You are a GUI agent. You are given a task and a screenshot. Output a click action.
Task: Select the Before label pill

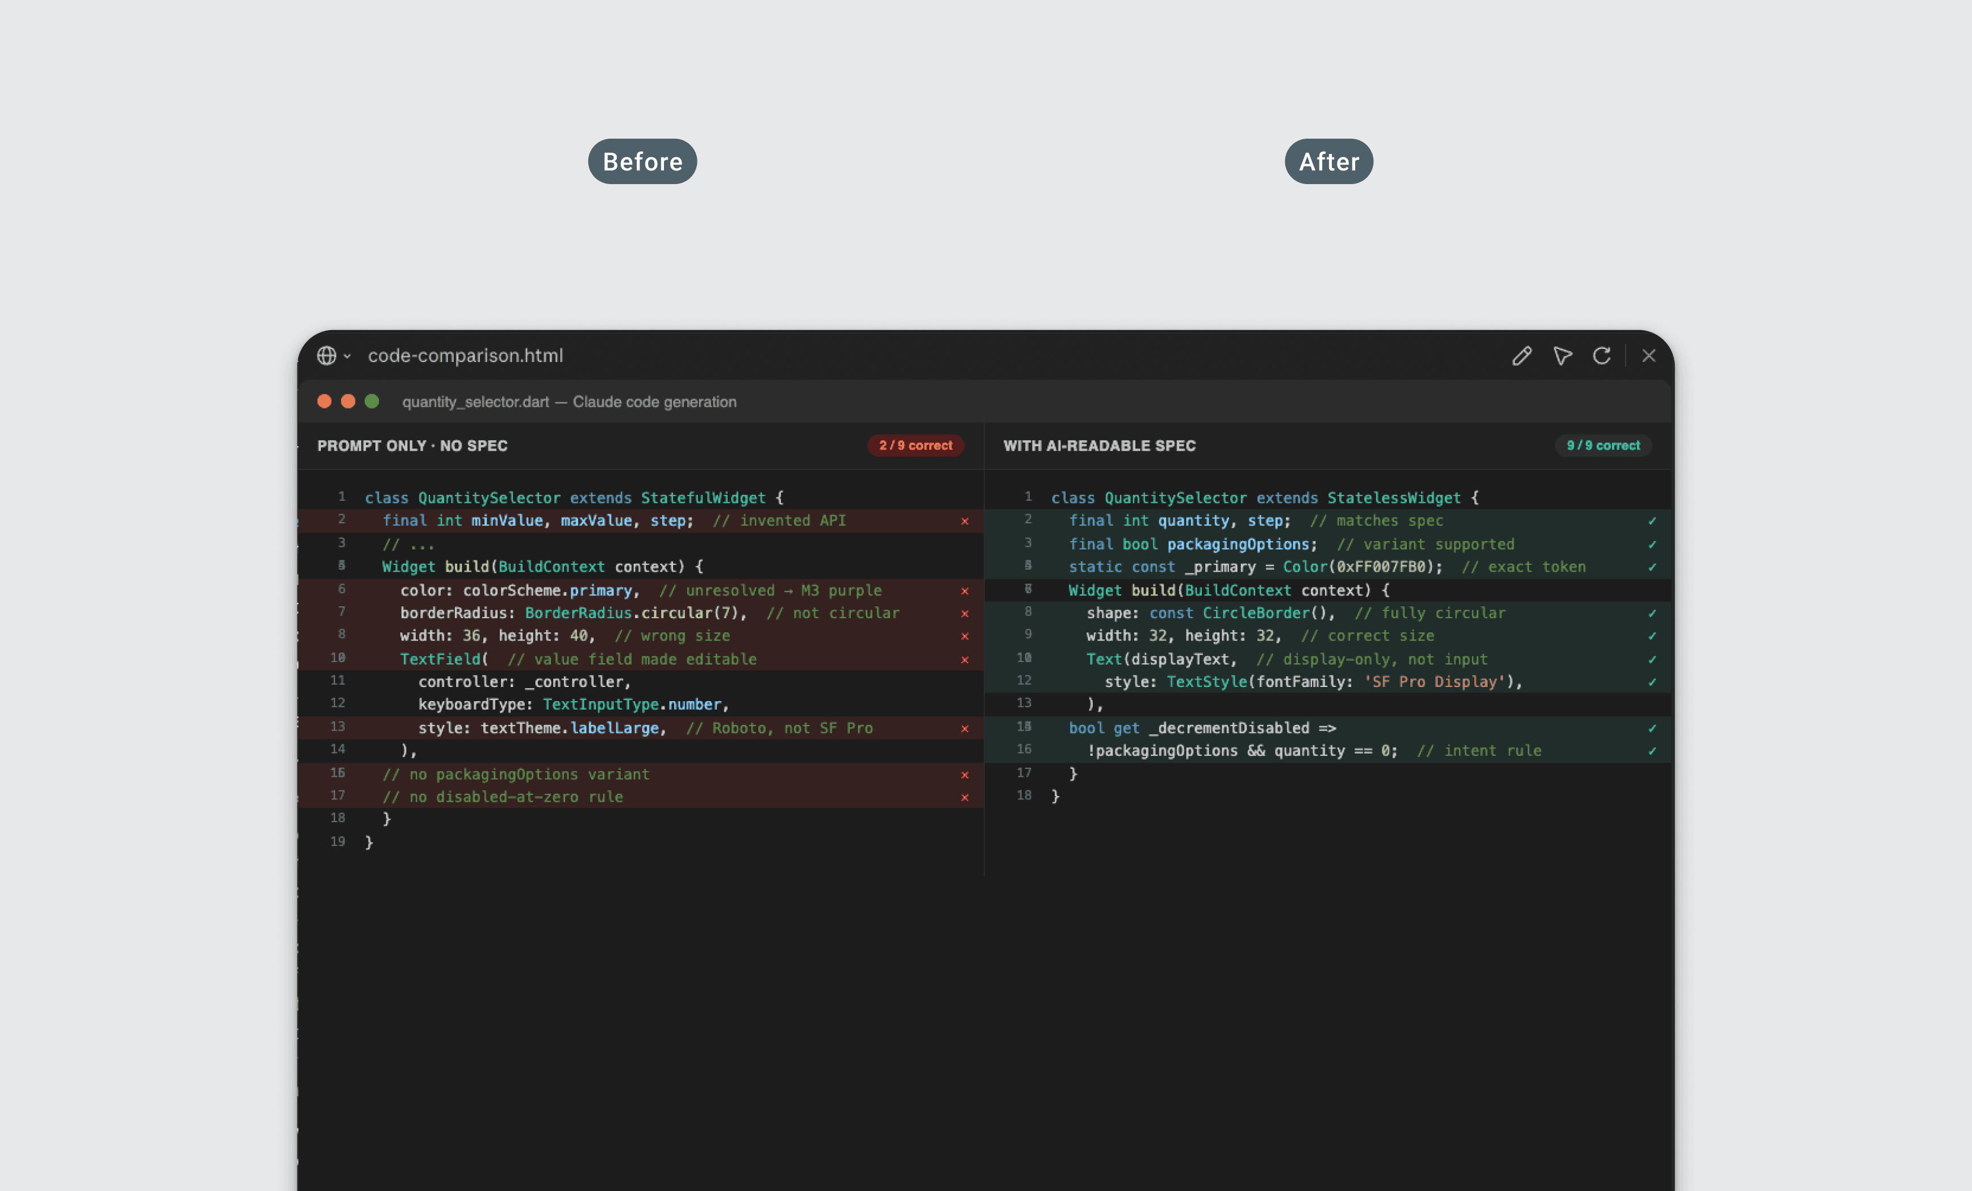643,162
